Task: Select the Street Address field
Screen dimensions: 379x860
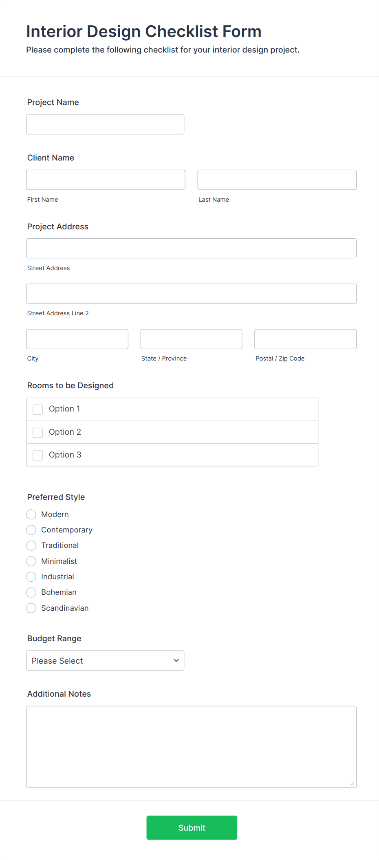Action: click(191, 248)
